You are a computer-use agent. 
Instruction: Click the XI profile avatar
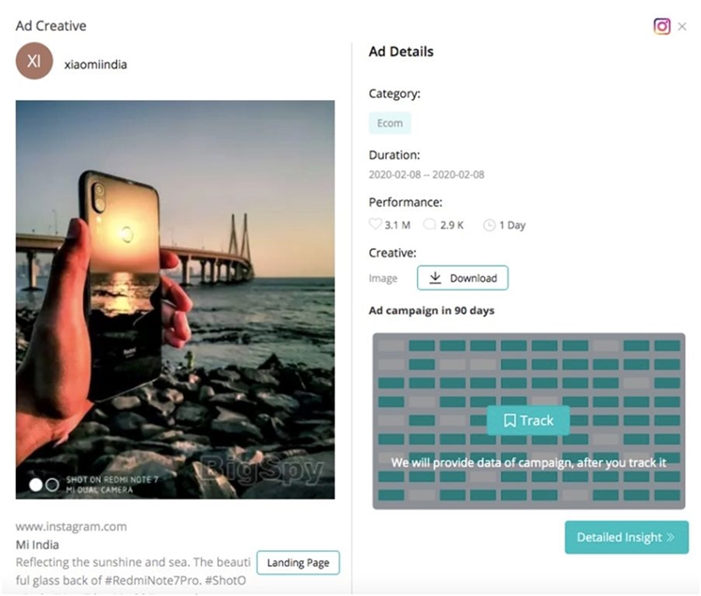35,61
